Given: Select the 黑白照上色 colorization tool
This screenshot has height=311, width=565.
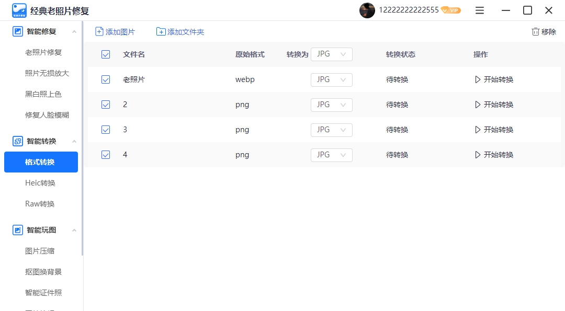Looking at the screenshot, I should pos(44,94).
